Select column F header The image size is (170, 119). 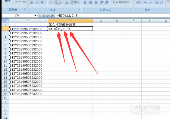[150, 21]
